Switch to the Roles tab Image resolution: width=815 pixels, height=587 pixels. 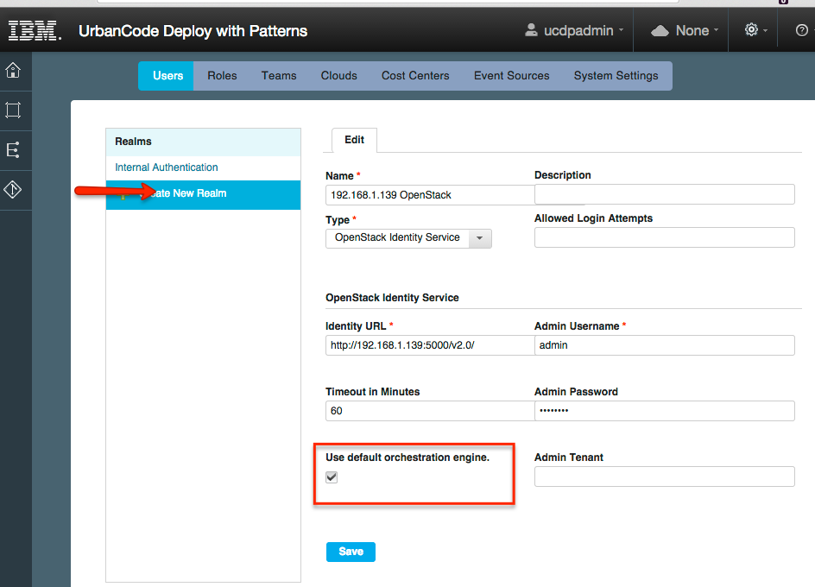click(222, 76)
